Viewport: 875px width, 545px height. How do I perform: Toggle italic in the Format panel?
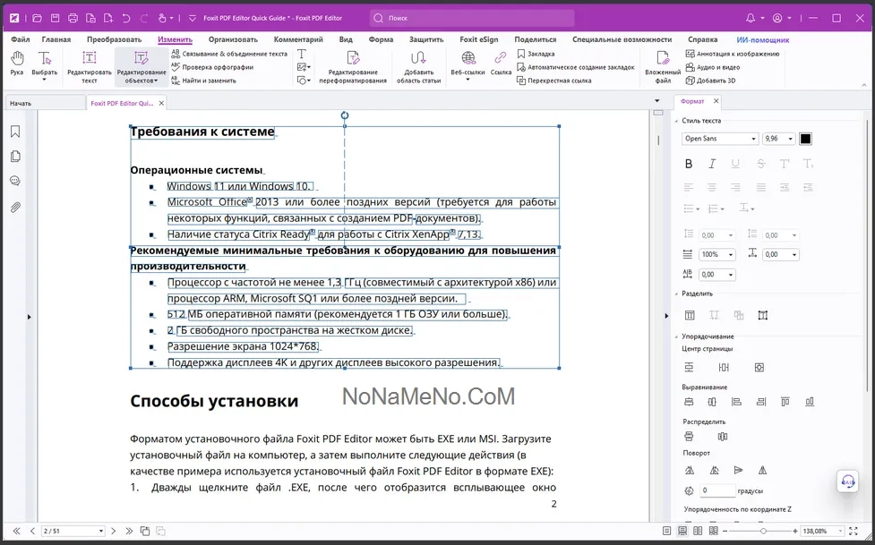pos(713,164)
